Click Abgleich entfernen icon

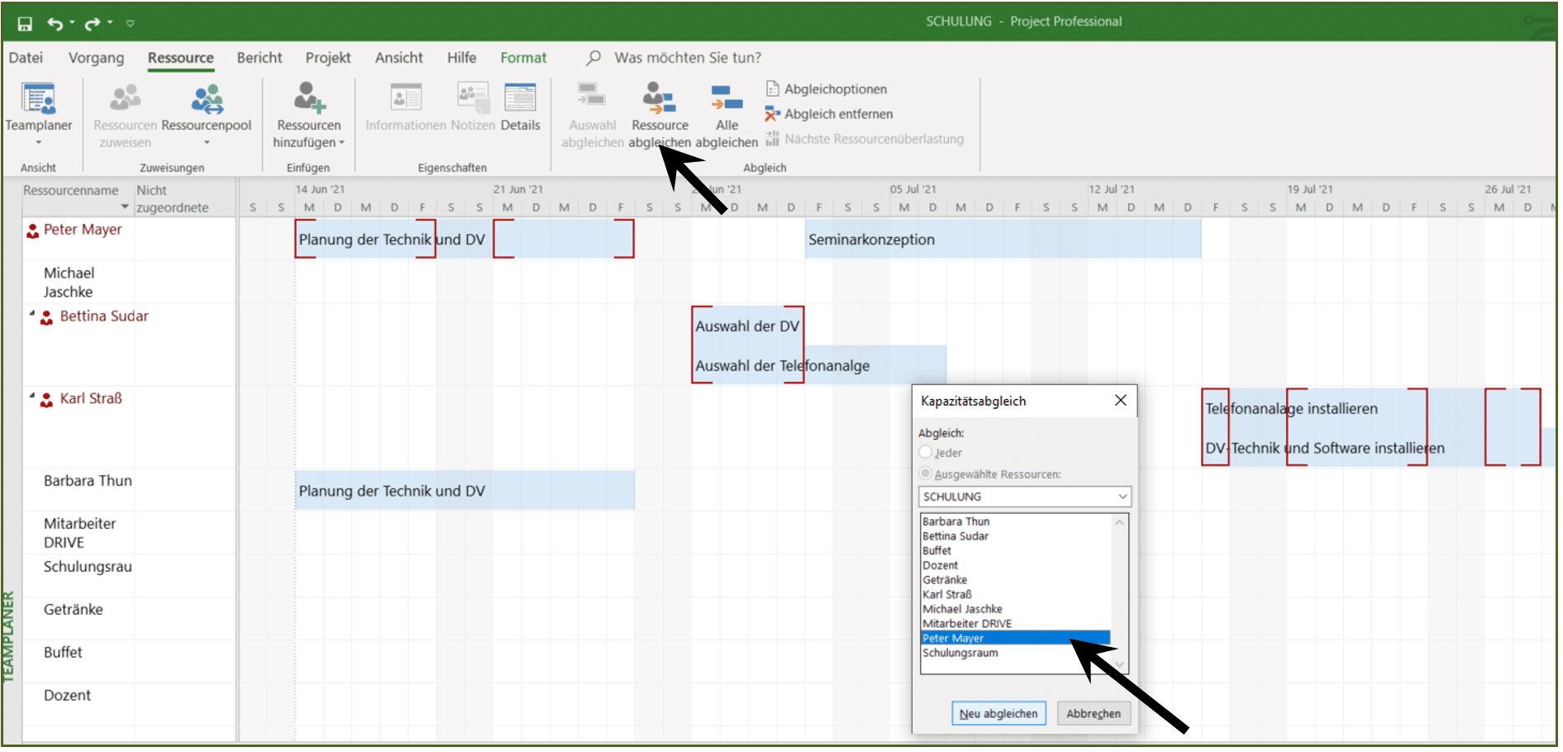[772, 114]
